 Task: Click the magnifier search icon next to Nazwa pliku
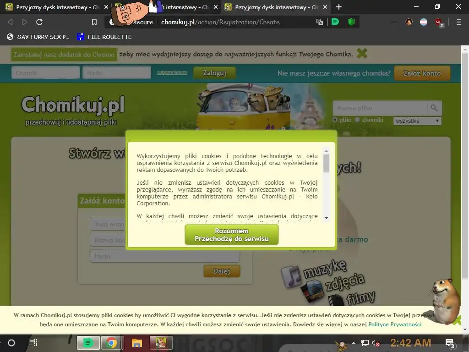(x=434, y=108)
